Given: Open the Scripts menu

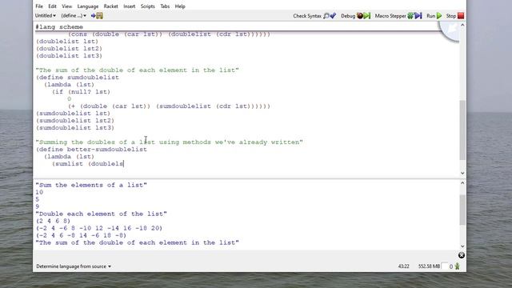Looking at the screenshot, I should point(147,6).
